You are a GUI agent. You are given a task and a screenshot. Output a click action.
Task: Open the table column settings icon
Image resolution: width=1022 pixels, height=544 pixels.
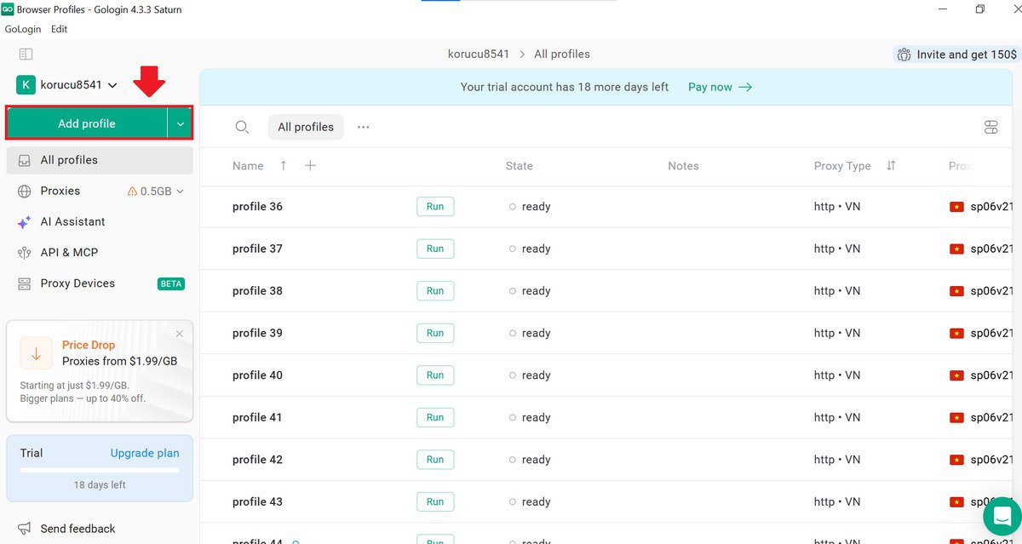point(990,127)
